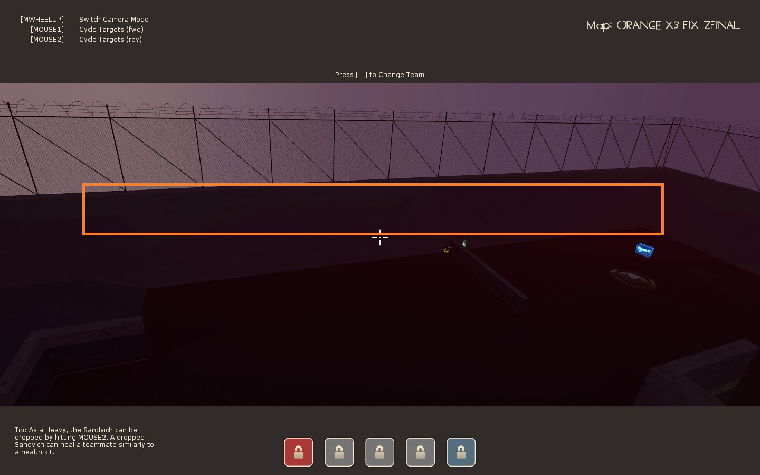This screenshot has height=475, width=760.
Task: Click the [MOUSE1] key hint
Action: (x=47, y=30)
